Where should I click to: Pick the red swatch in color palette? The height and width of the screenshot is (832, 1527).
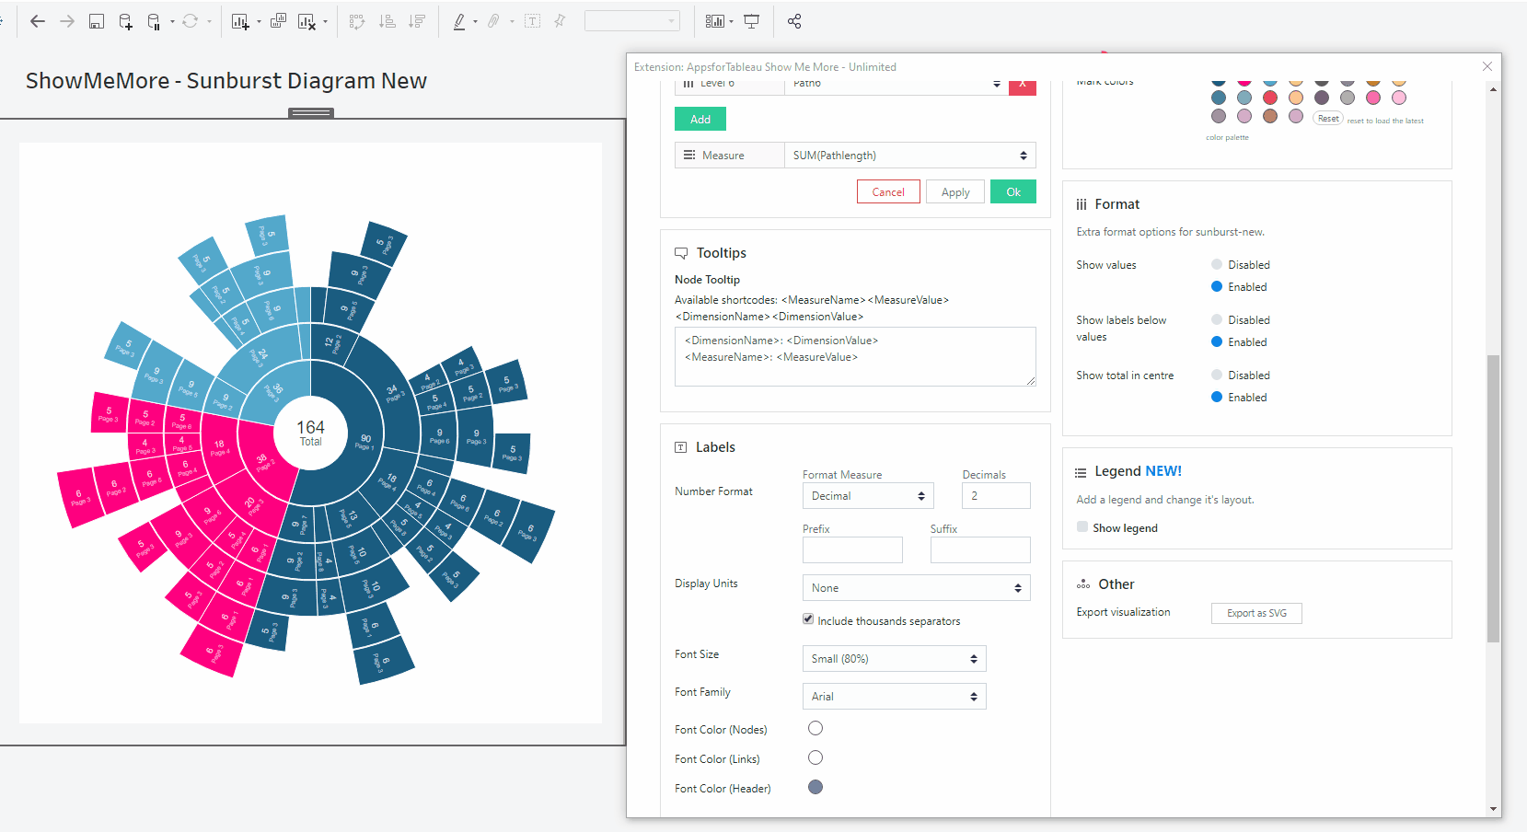[x=1270, y=98]
